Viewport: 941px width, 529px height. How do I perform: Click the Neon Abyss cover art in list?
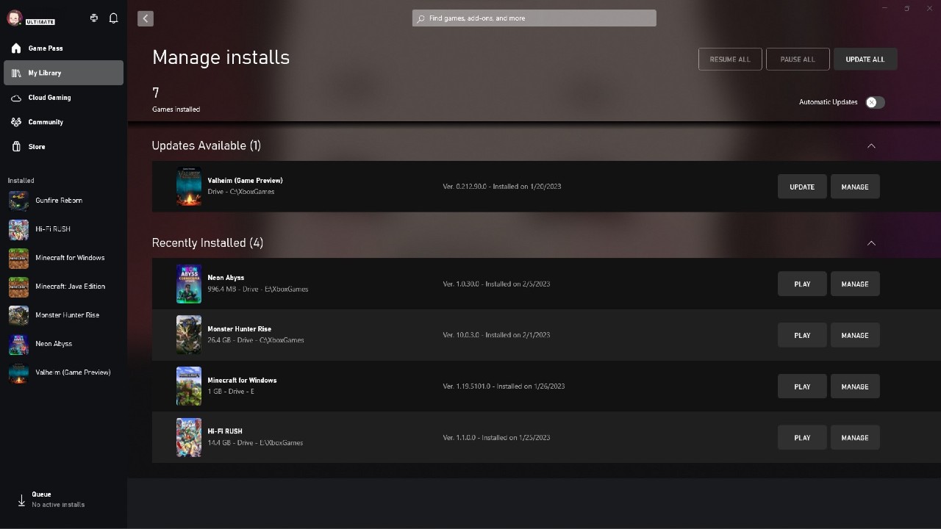pos(189,284)
